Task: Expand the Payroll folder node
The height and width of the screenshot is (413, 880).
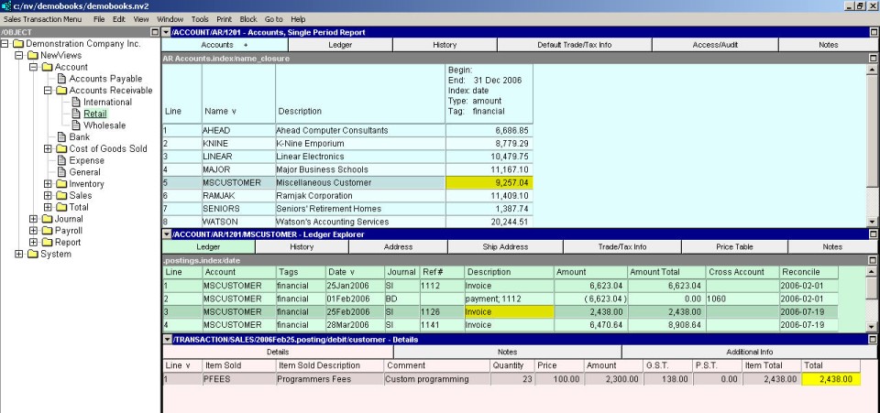Action: [x=34, y=231]
